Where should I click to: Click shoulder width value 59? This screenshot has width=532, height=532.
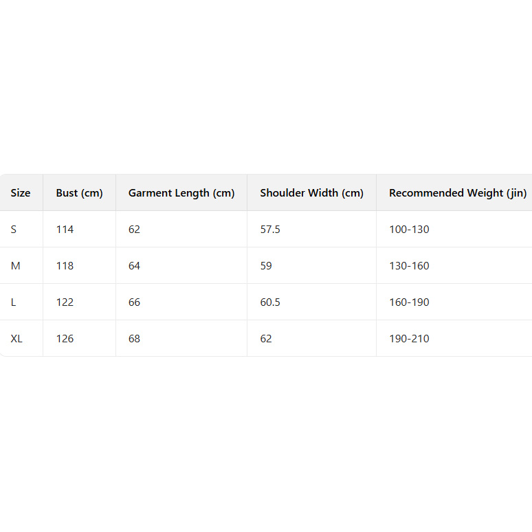click(266, 266)
